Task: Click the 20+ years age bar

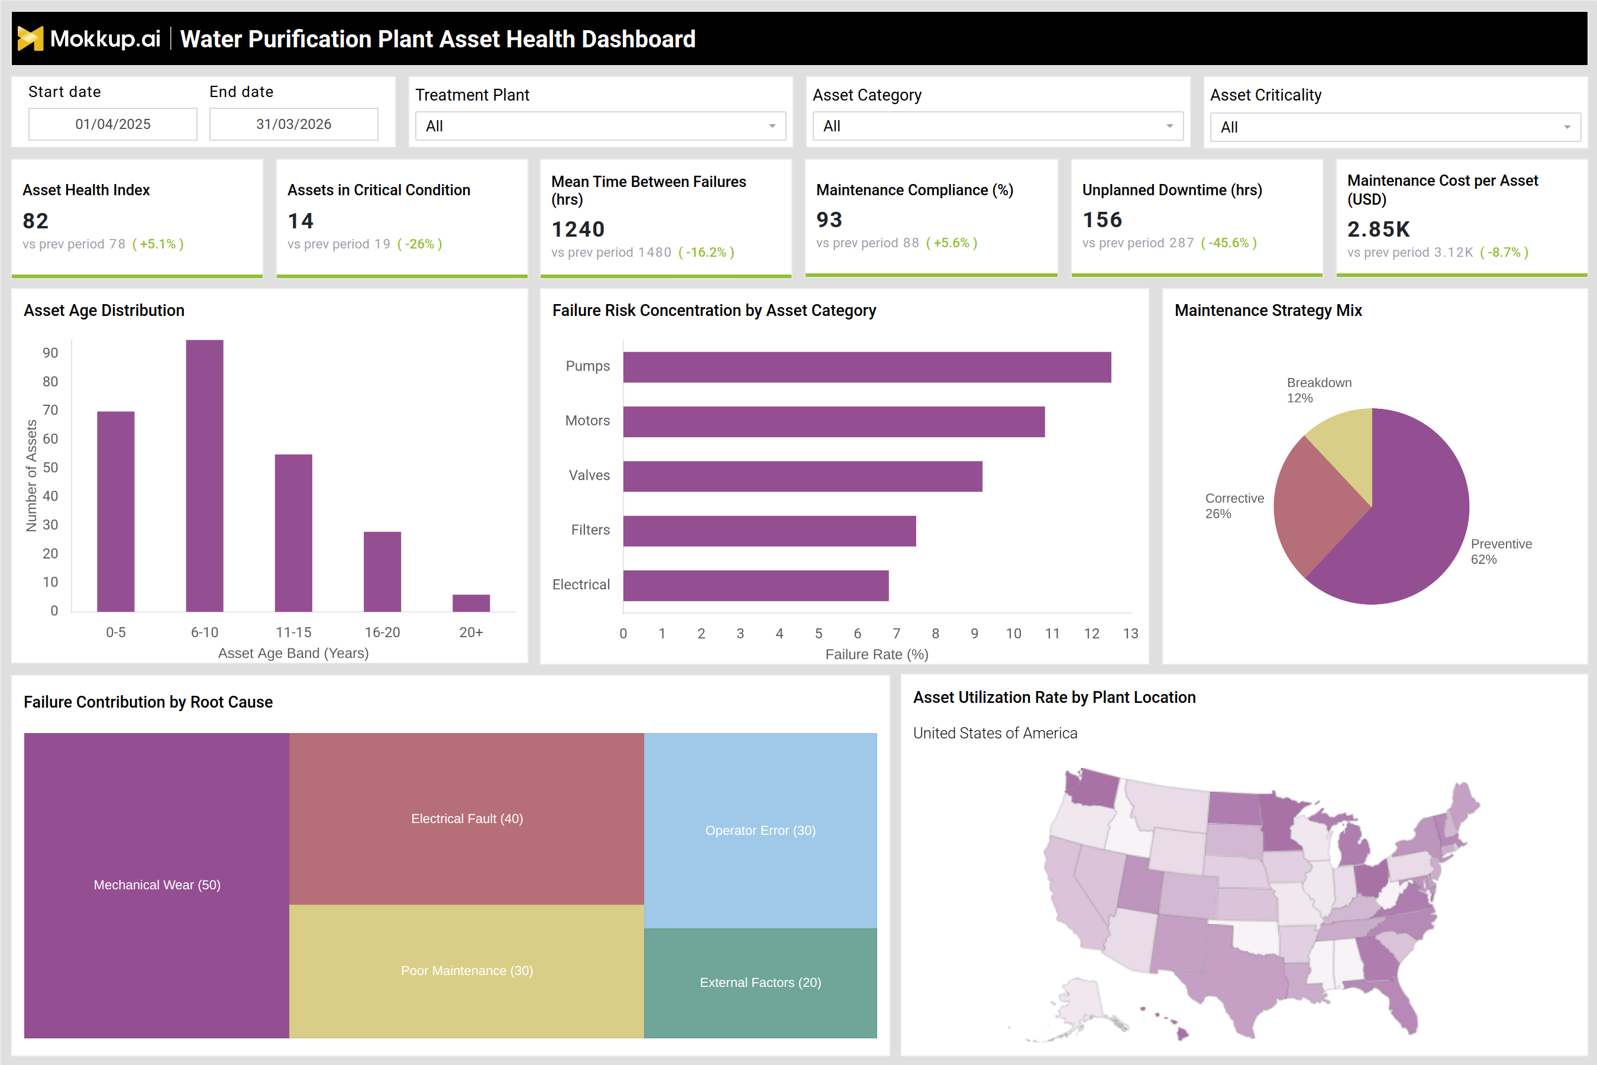Action: 471,603
